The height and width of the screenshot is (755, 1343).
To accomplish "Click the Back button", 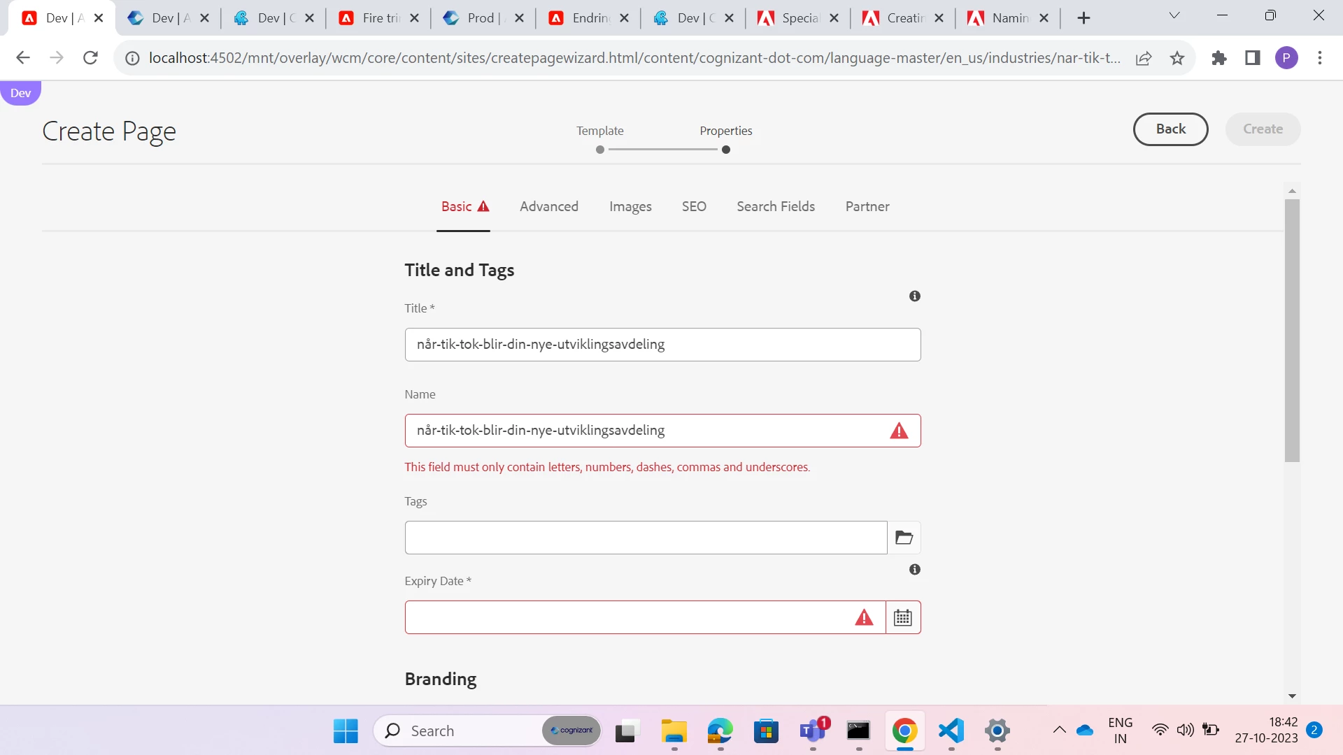I will coord(1170,129).
